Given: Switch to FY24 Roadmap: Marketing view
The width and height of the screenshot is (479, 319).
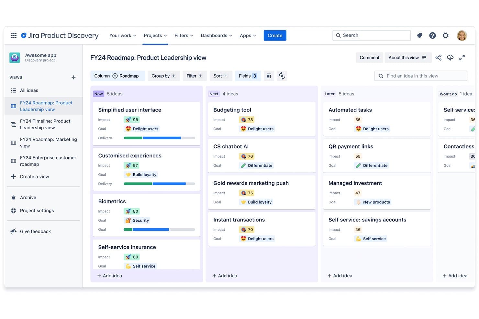Looking at the screenshot, I should point(43,143).
